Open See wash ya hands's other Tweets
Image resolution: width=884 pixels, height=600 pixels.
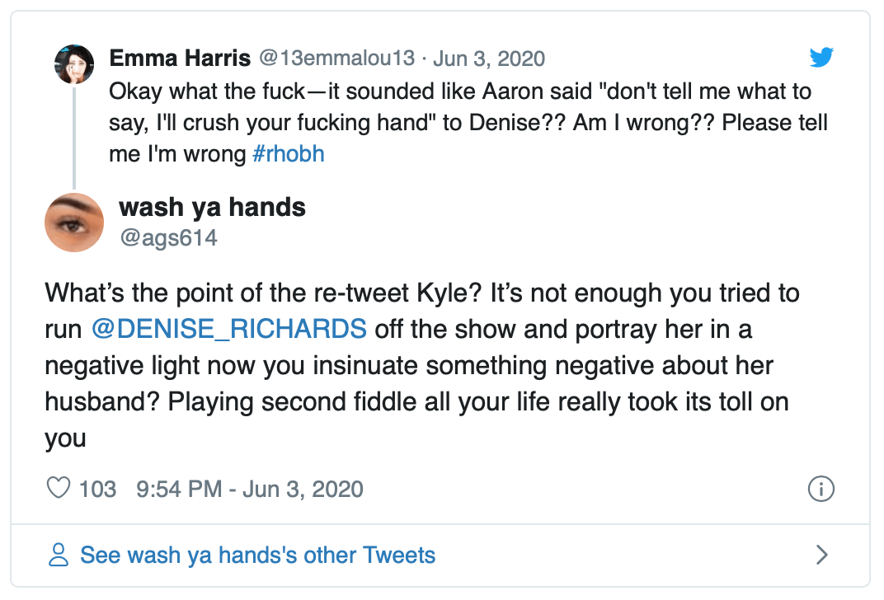[x=257, y=555]
